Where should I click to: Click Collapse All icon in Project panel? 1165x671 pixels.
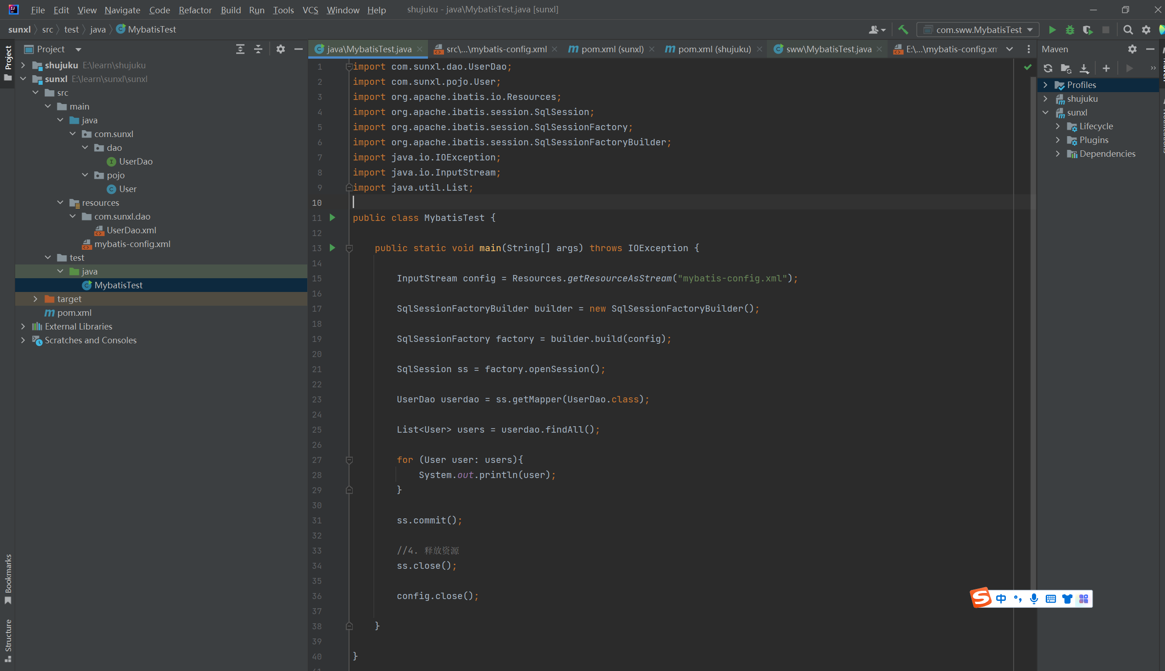coord(258,49)
